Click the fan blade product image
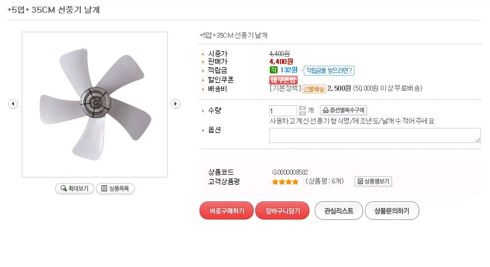 coord(95,105)
